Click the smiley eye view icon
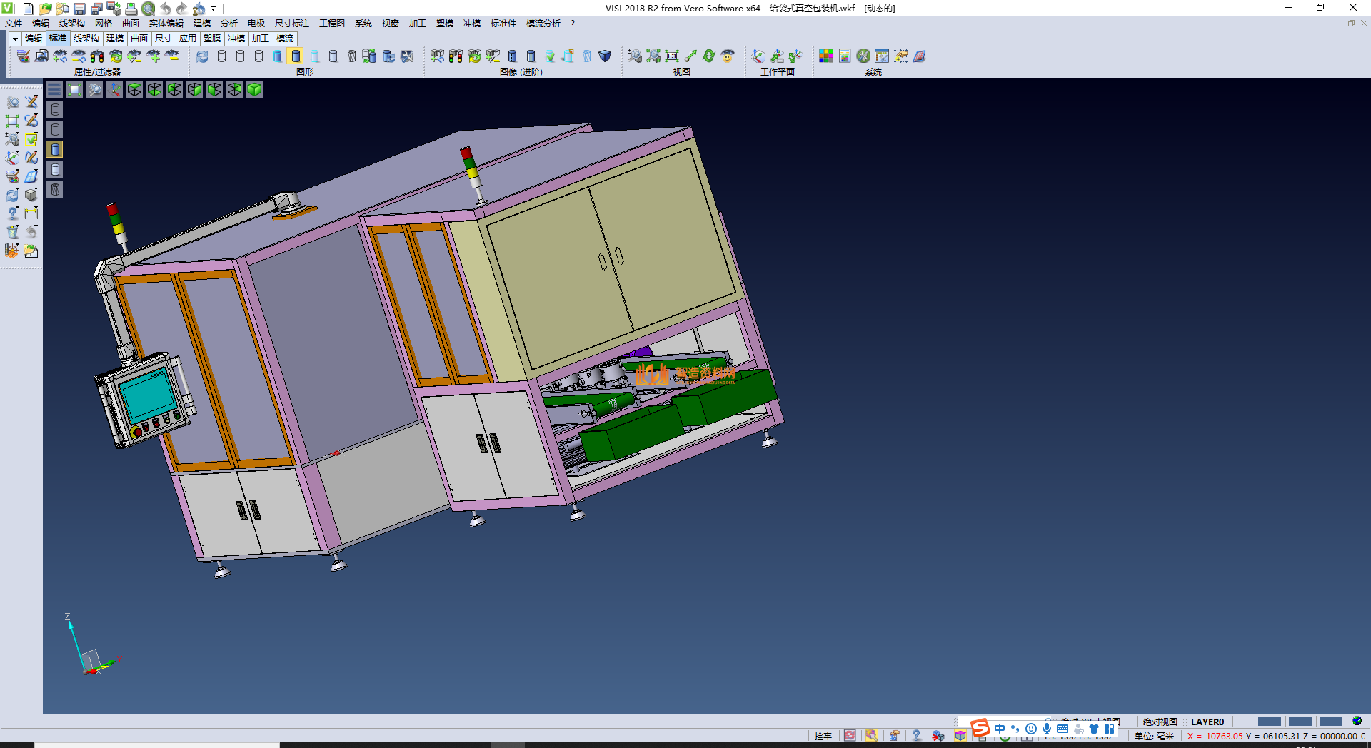The height and width of the screenshot is (748, 1371). click(728, 56)
